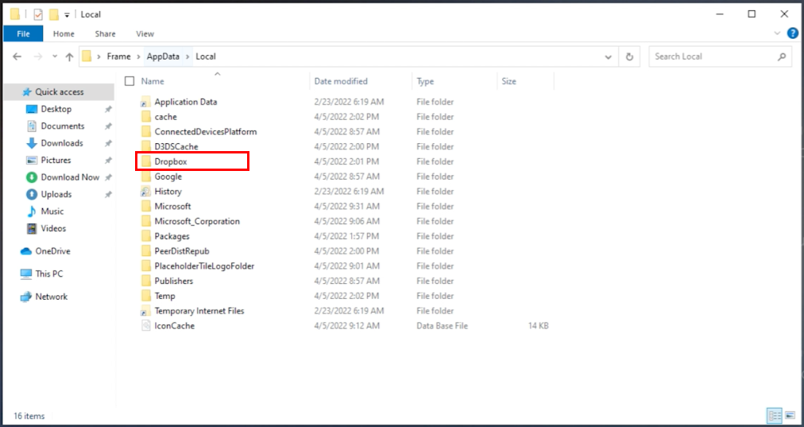Open Videos in the sidebar
Viewport: 804px width, 427px height.
tap(52, 228)
